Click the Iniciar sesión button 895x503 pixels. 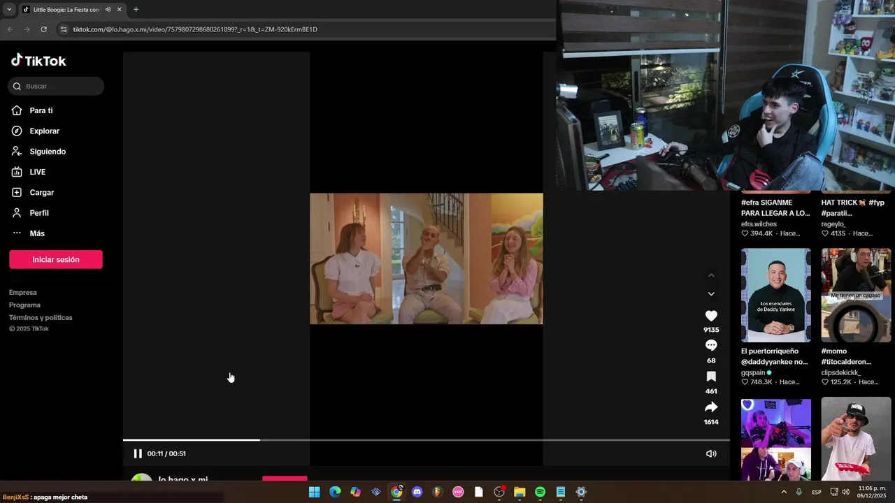point(56,259)
